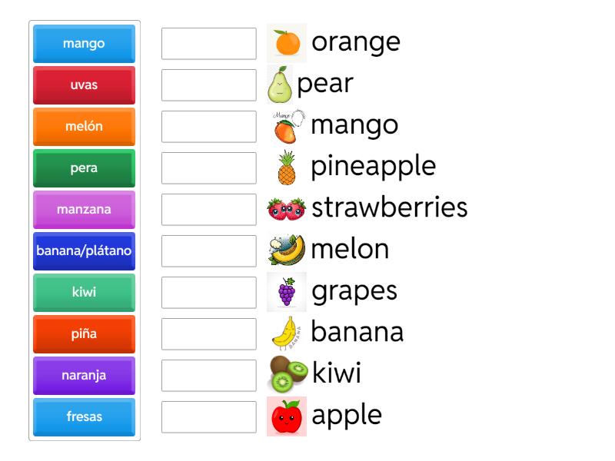Choose the 'banana/plátano' blue tile
615x461 pixels.
(83, 250)
